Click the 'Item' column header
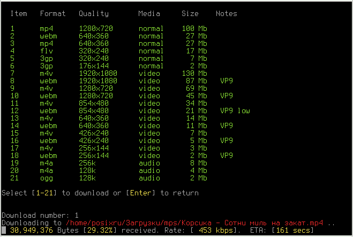Viewport: 353px width, 237px height. [x=19, y=14]
